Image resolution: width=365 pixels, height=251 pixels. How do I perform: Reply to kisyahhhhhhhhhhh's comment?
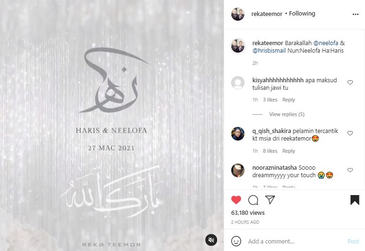coord(288,100)
